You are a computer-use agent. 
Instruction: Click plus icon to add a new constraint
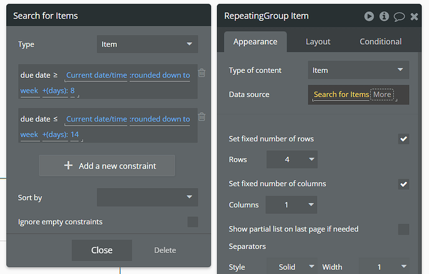tap(68, 166)
